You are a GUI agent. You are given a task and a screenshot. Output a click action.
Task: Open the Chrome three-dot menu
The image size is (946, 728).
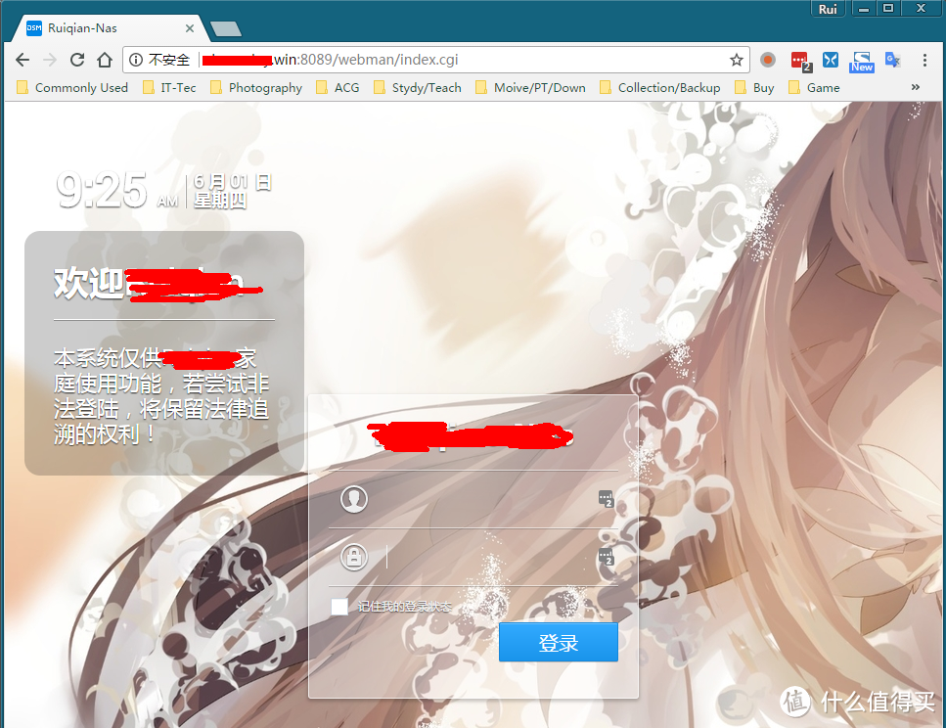(924, 60)
